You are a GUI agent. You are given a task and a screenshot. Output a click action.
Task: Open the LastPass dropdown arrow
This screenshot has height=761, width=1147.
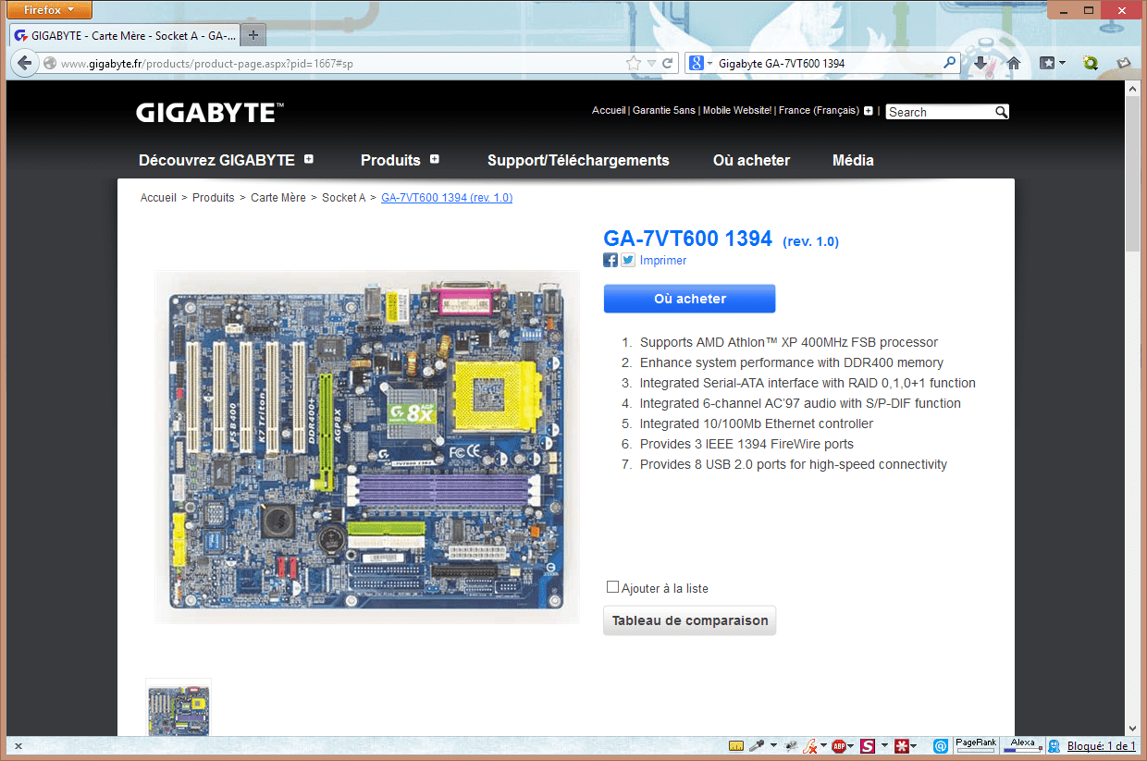(x=914, y=745)
